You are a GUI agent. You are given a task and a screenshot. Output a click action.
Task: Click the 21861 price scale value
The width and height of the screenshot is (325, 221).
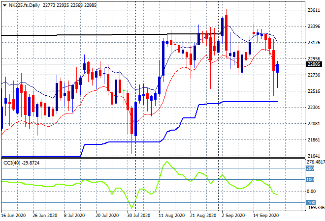click(314, 140)
